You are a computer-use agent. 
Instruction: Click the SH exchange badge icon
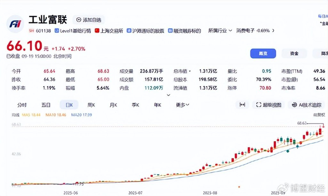31,31
